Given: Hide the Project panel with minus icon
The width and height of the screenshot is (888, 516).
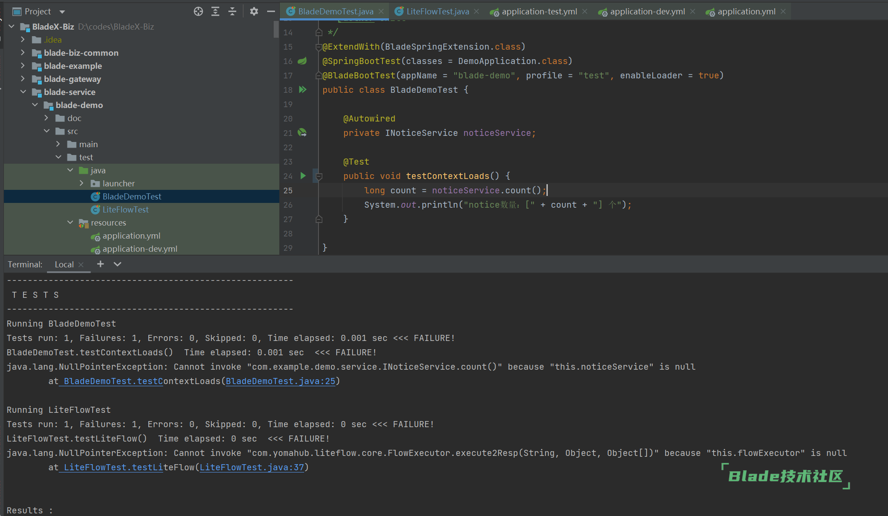Looking at the screenshot, I should click(271, 11).
